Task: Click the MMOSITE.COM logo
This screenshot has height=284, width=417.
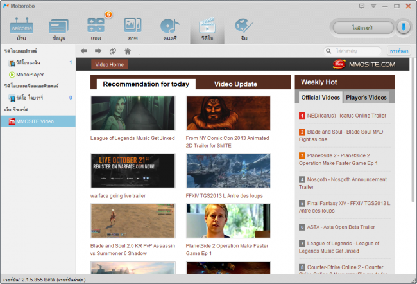Action: pyautogui.click(x=364, y=64)
